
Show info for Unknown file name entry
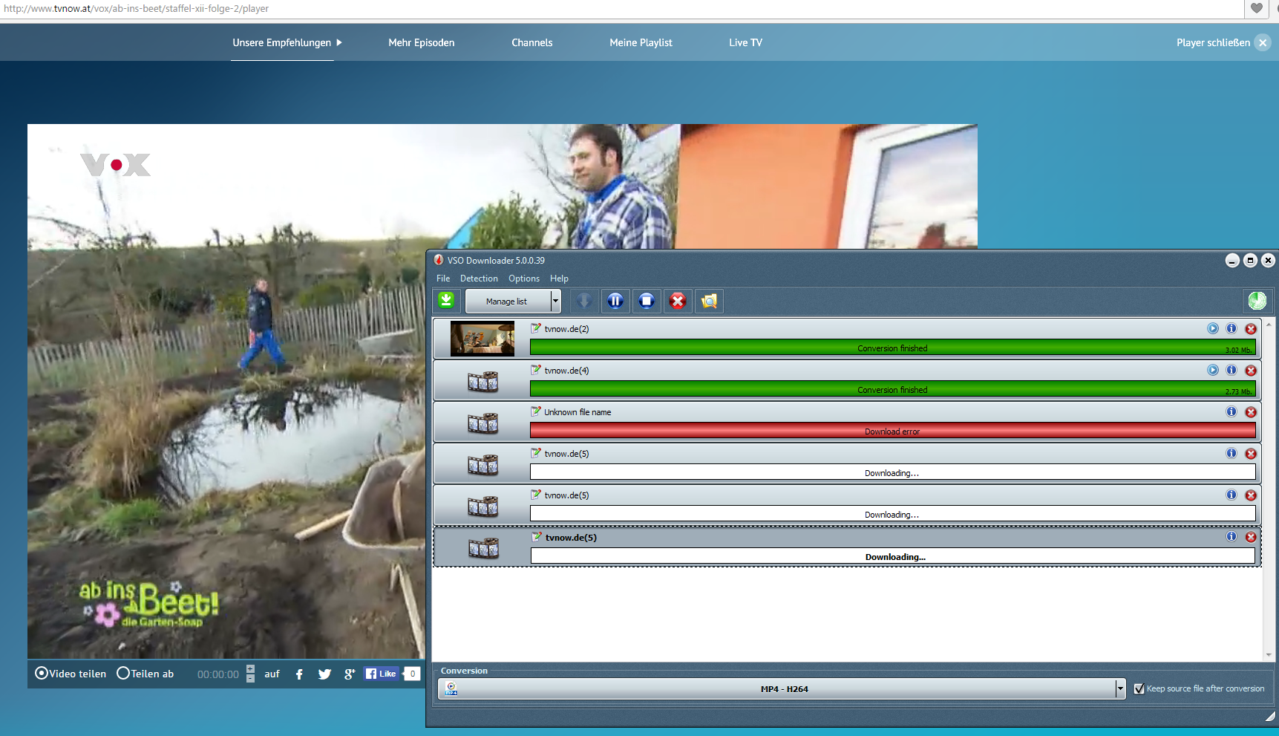click(1231, 411)
